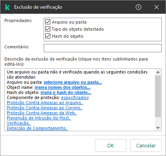The width and height of the screenshot is (166, 156).
Task: Click Proteção Contra Ameaças da Web link
Action: coord(42,113)
